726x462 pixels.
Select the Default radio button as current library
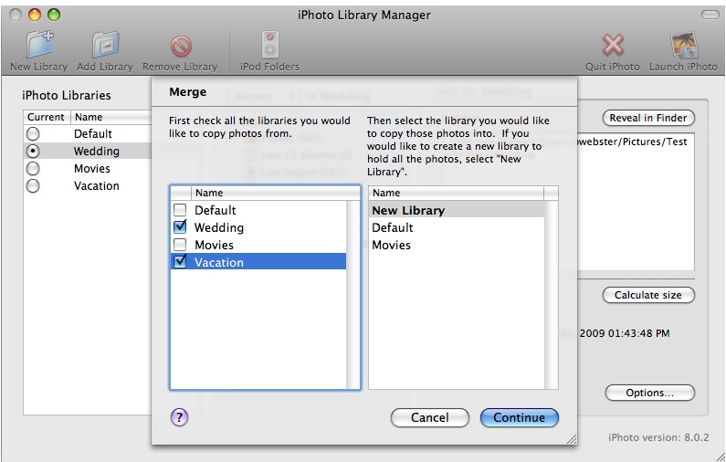tap(34, 134)
